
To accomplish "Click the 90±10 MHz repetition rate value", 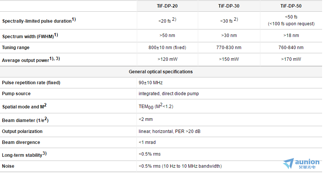I will pos(151,83).
